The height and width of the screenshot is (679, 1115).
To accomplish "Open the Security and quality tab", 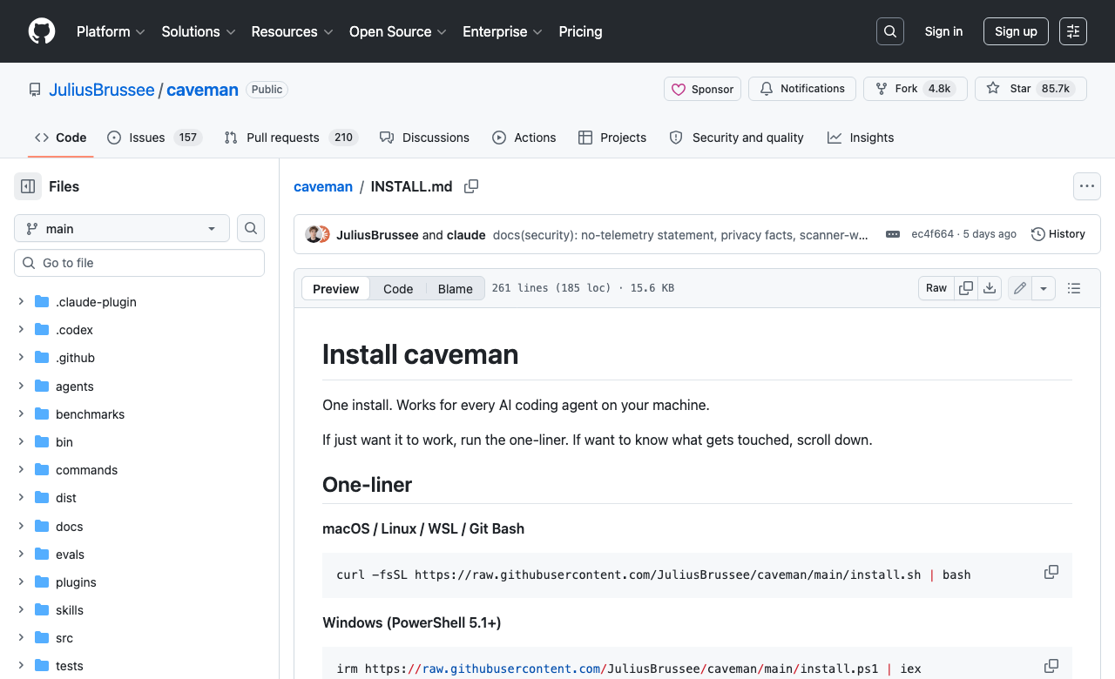I will [x=736, y=138].
